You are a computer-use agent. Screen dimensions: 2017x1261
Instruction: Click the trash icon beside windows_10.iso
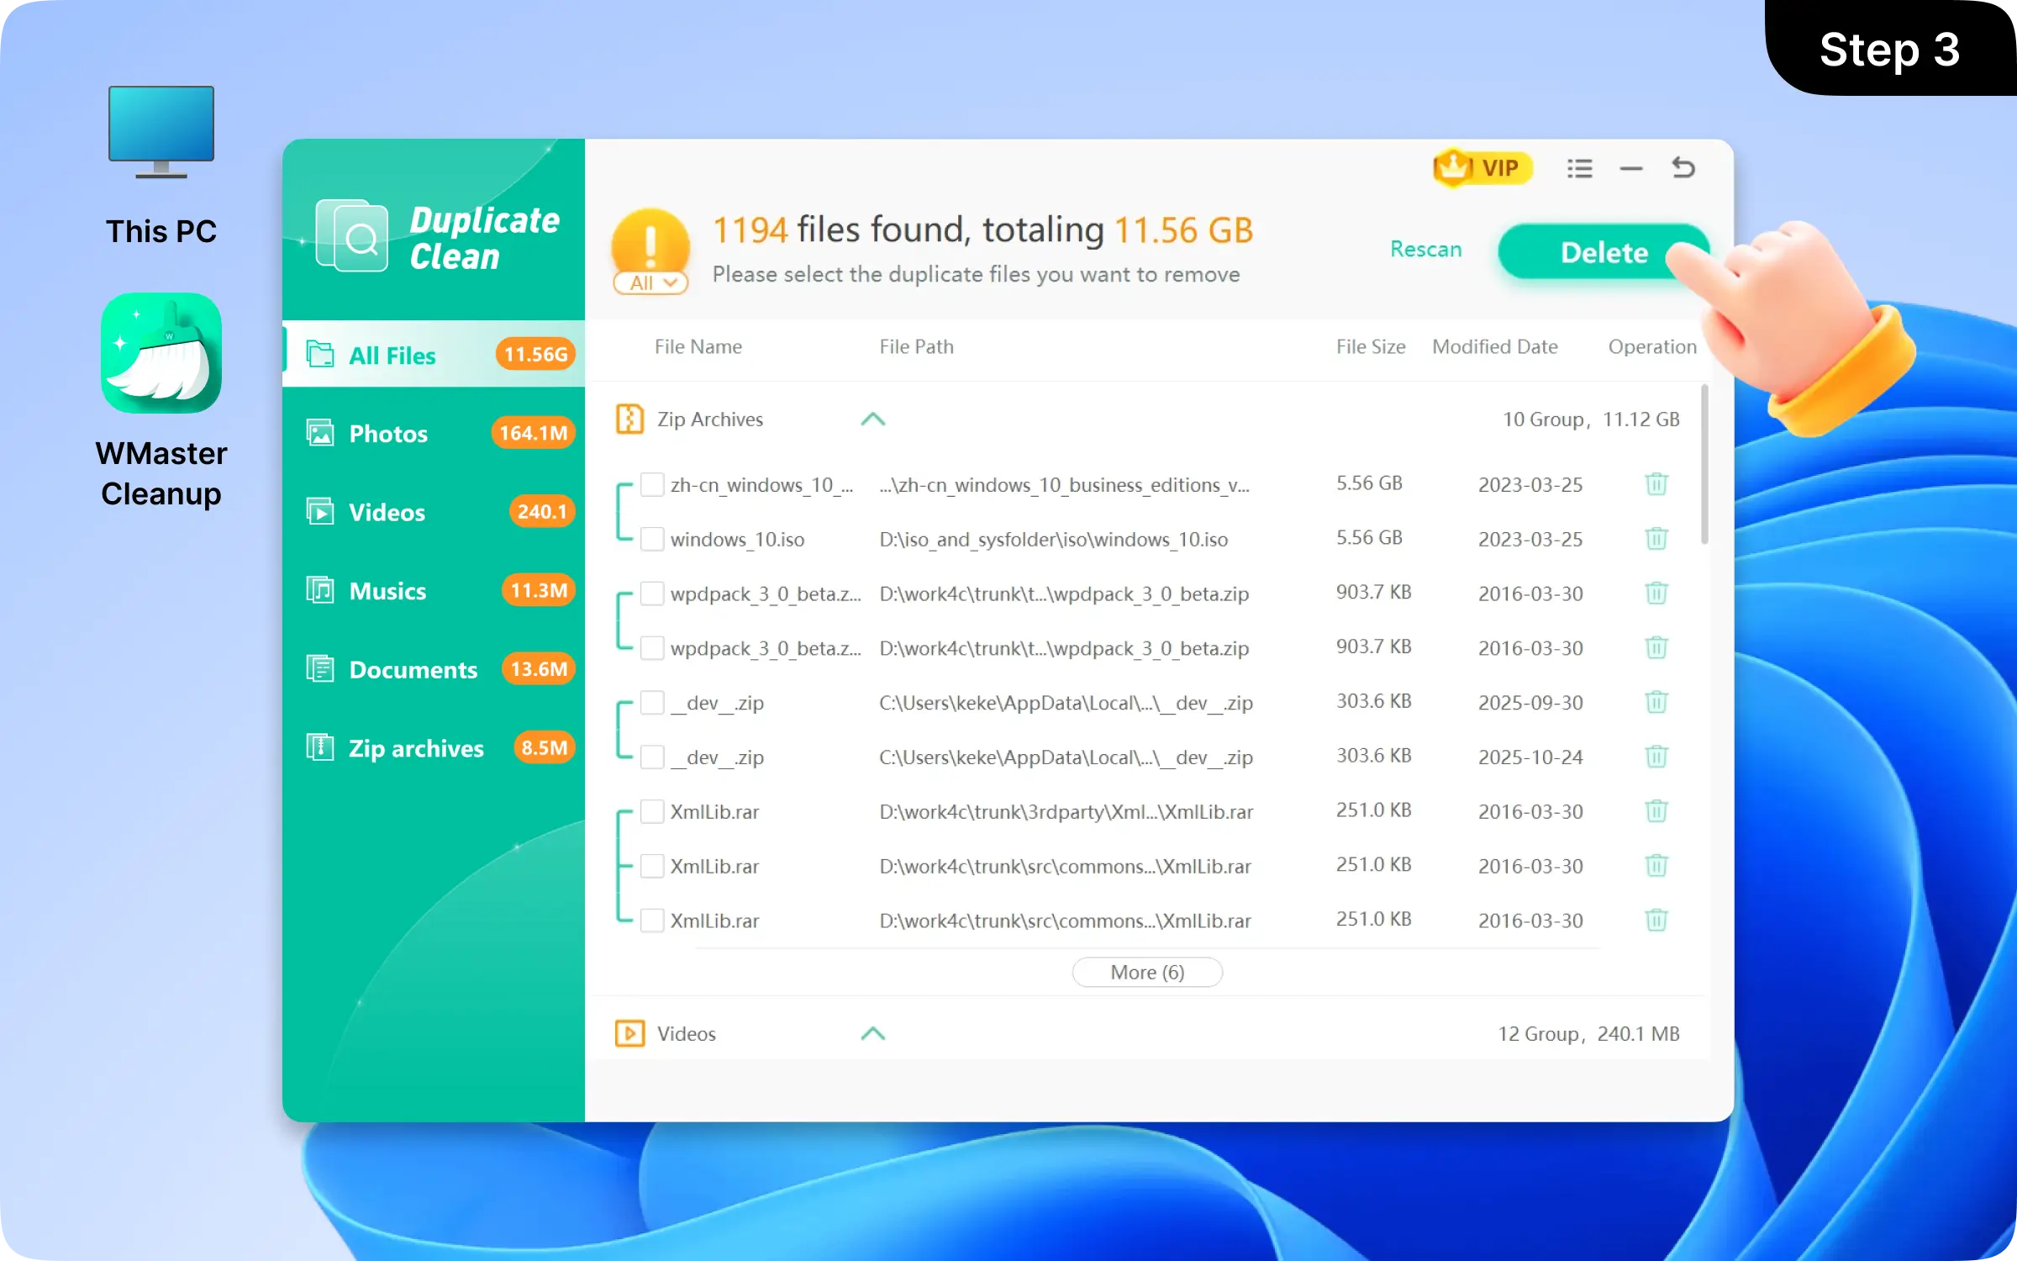1656,538
